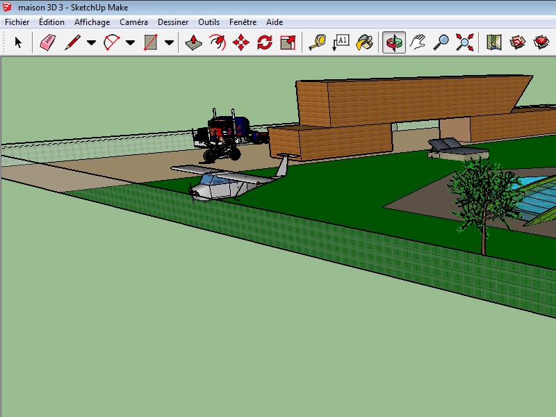
Task: Select the Rectangle shape tool
Action: (x=151, y=42)
